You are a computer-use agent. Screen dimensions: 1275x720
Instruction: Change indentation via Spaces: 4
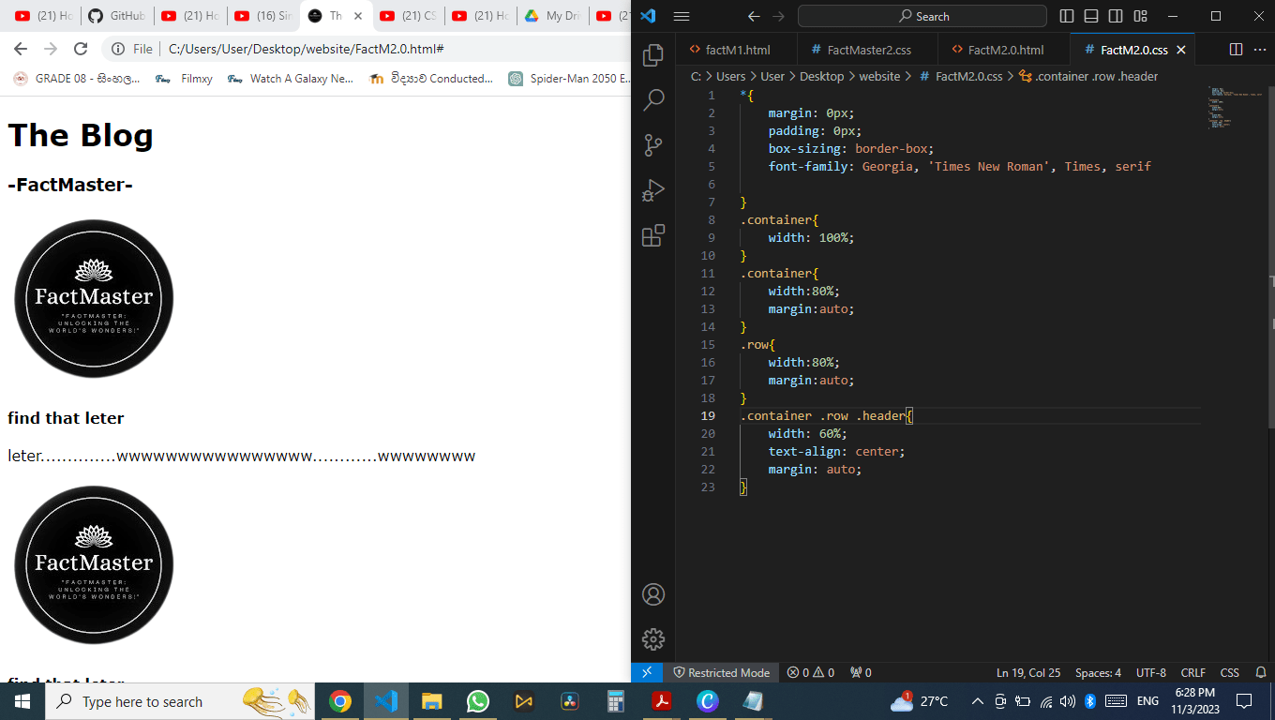[x=1098, y=672]
